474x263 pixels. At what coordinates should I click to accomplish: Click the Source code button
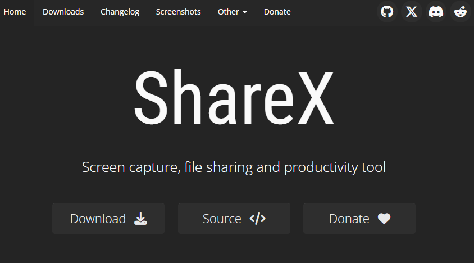click(234, 218)
